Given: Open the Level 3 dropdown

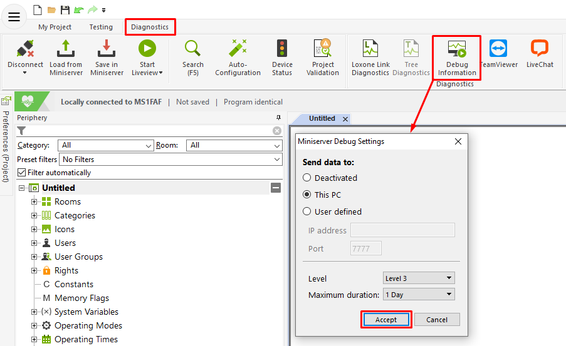Looking at the screenshot, I should click(419, 278).
